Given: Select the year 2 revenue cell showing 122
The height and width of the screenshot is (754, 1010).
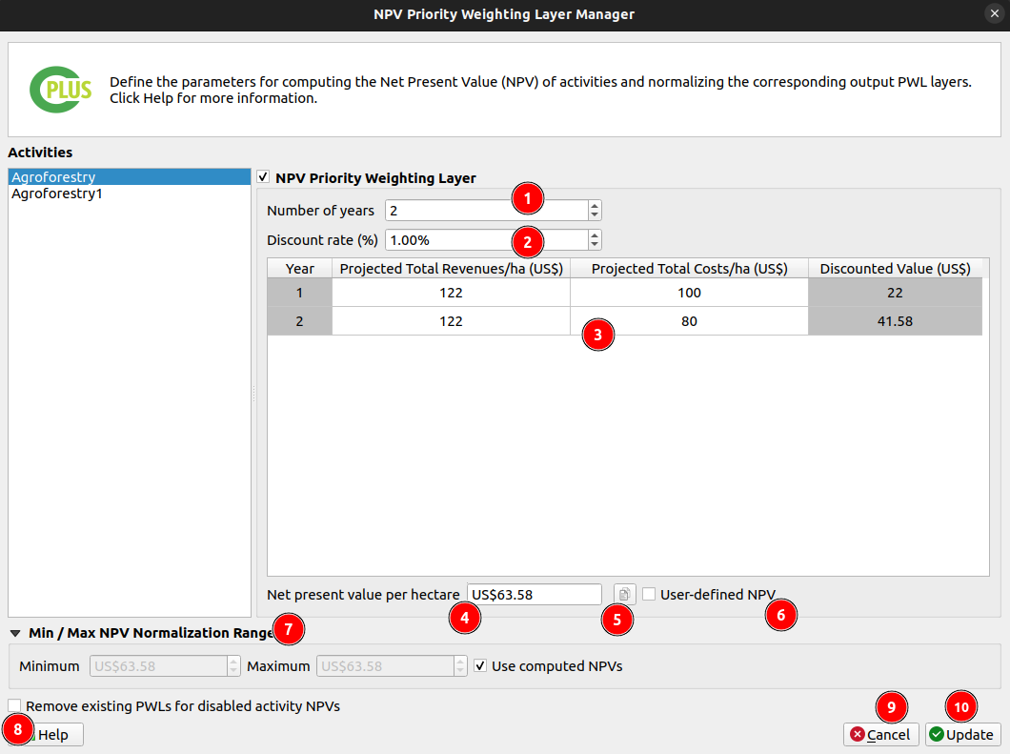Looking at the screenshot, I should pyautogui.click(x=451, y=321).
